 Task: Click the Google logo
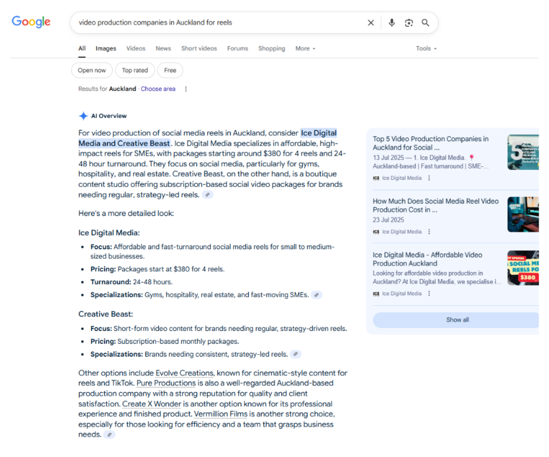tap(31, 22)
